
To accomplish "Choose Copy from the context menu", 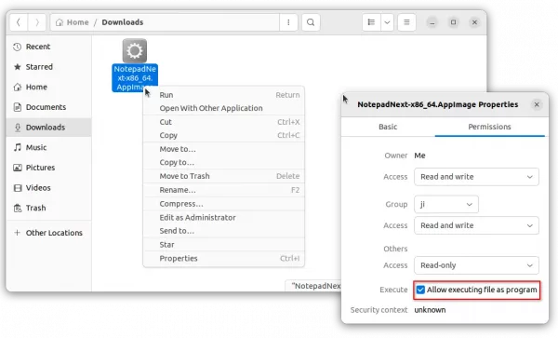I will 224,135.
